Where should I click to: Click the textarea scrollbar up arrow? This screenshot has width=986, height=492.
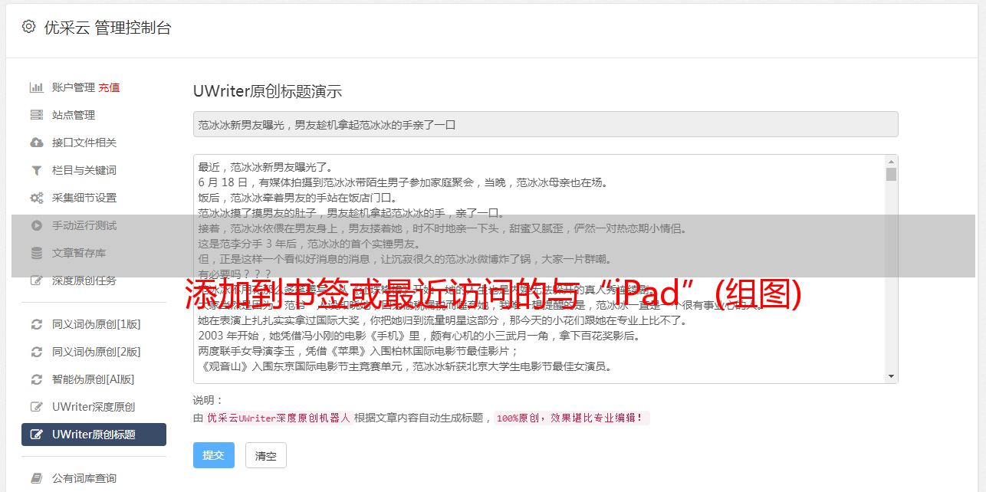(x=891, y=162)
